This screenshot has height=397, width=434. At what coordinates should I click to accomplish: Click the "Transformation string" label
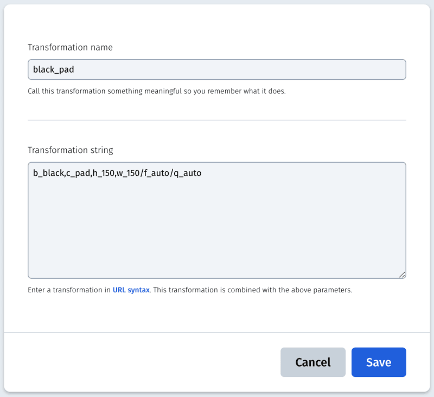71,150
